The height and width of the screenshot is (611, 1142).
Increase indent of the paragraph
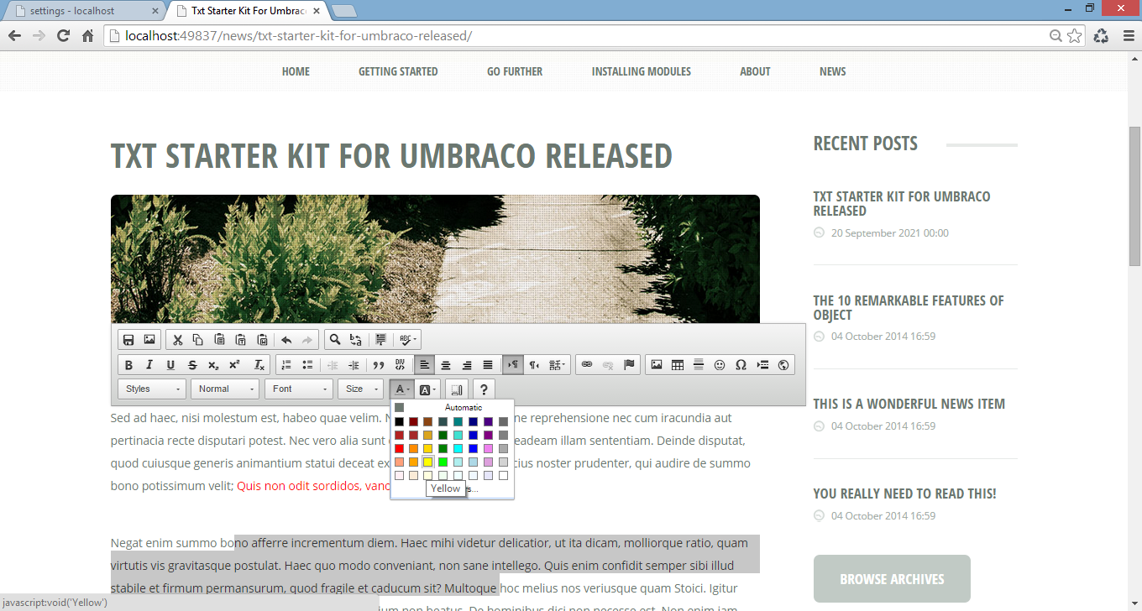point(354,365)
